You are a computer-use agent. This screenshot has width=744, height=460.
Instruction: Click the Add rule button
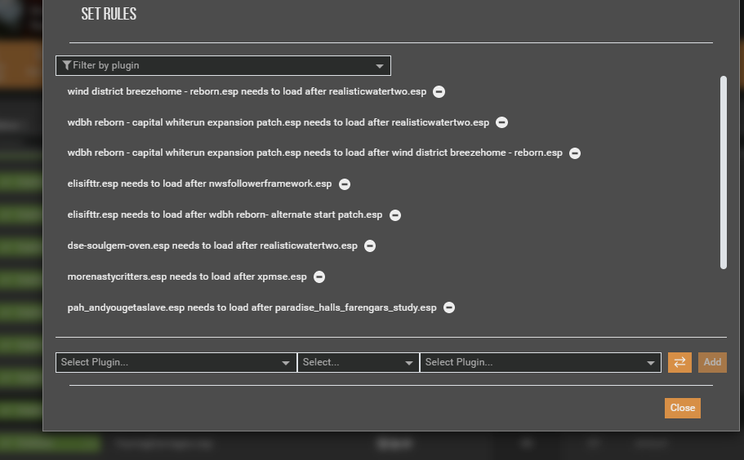click(712, 362)
